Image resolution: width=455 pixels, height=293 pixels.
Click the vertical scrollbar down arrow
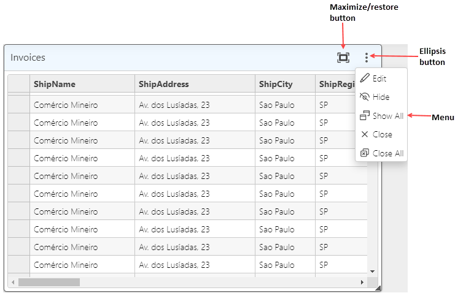[372, 271]
